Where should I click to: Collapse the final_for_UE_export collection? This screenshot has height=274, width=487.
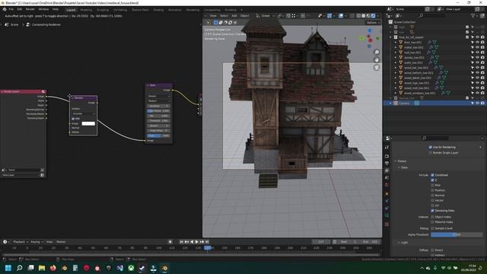(x=390, y=37)
